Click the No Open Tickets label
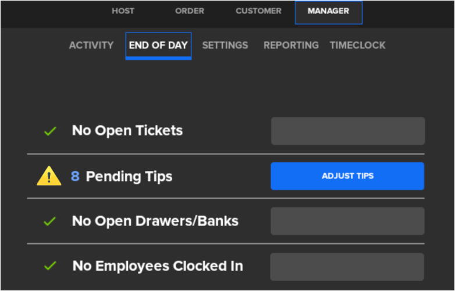Image resolution: width=455 pixels, height=291 pixels. tap(127, 131)
